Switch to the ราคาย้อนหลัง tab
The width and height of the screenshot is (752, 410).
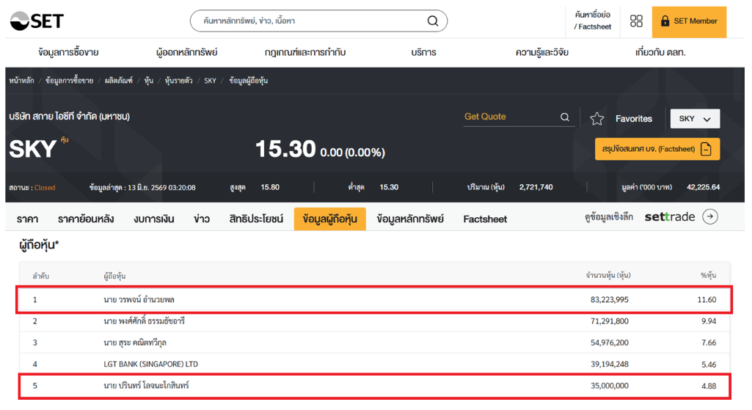(86, 219)
